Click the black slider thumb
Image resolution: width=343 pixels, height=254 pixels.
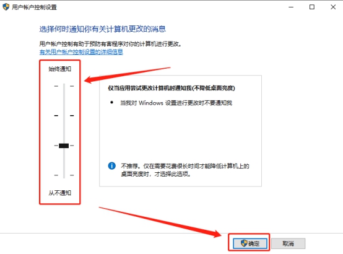click(64, 146)
